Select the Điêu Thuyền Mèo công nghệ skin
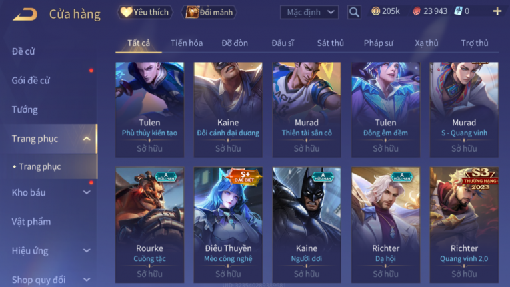This screenshot has width=510, height=287. point(228,225)
